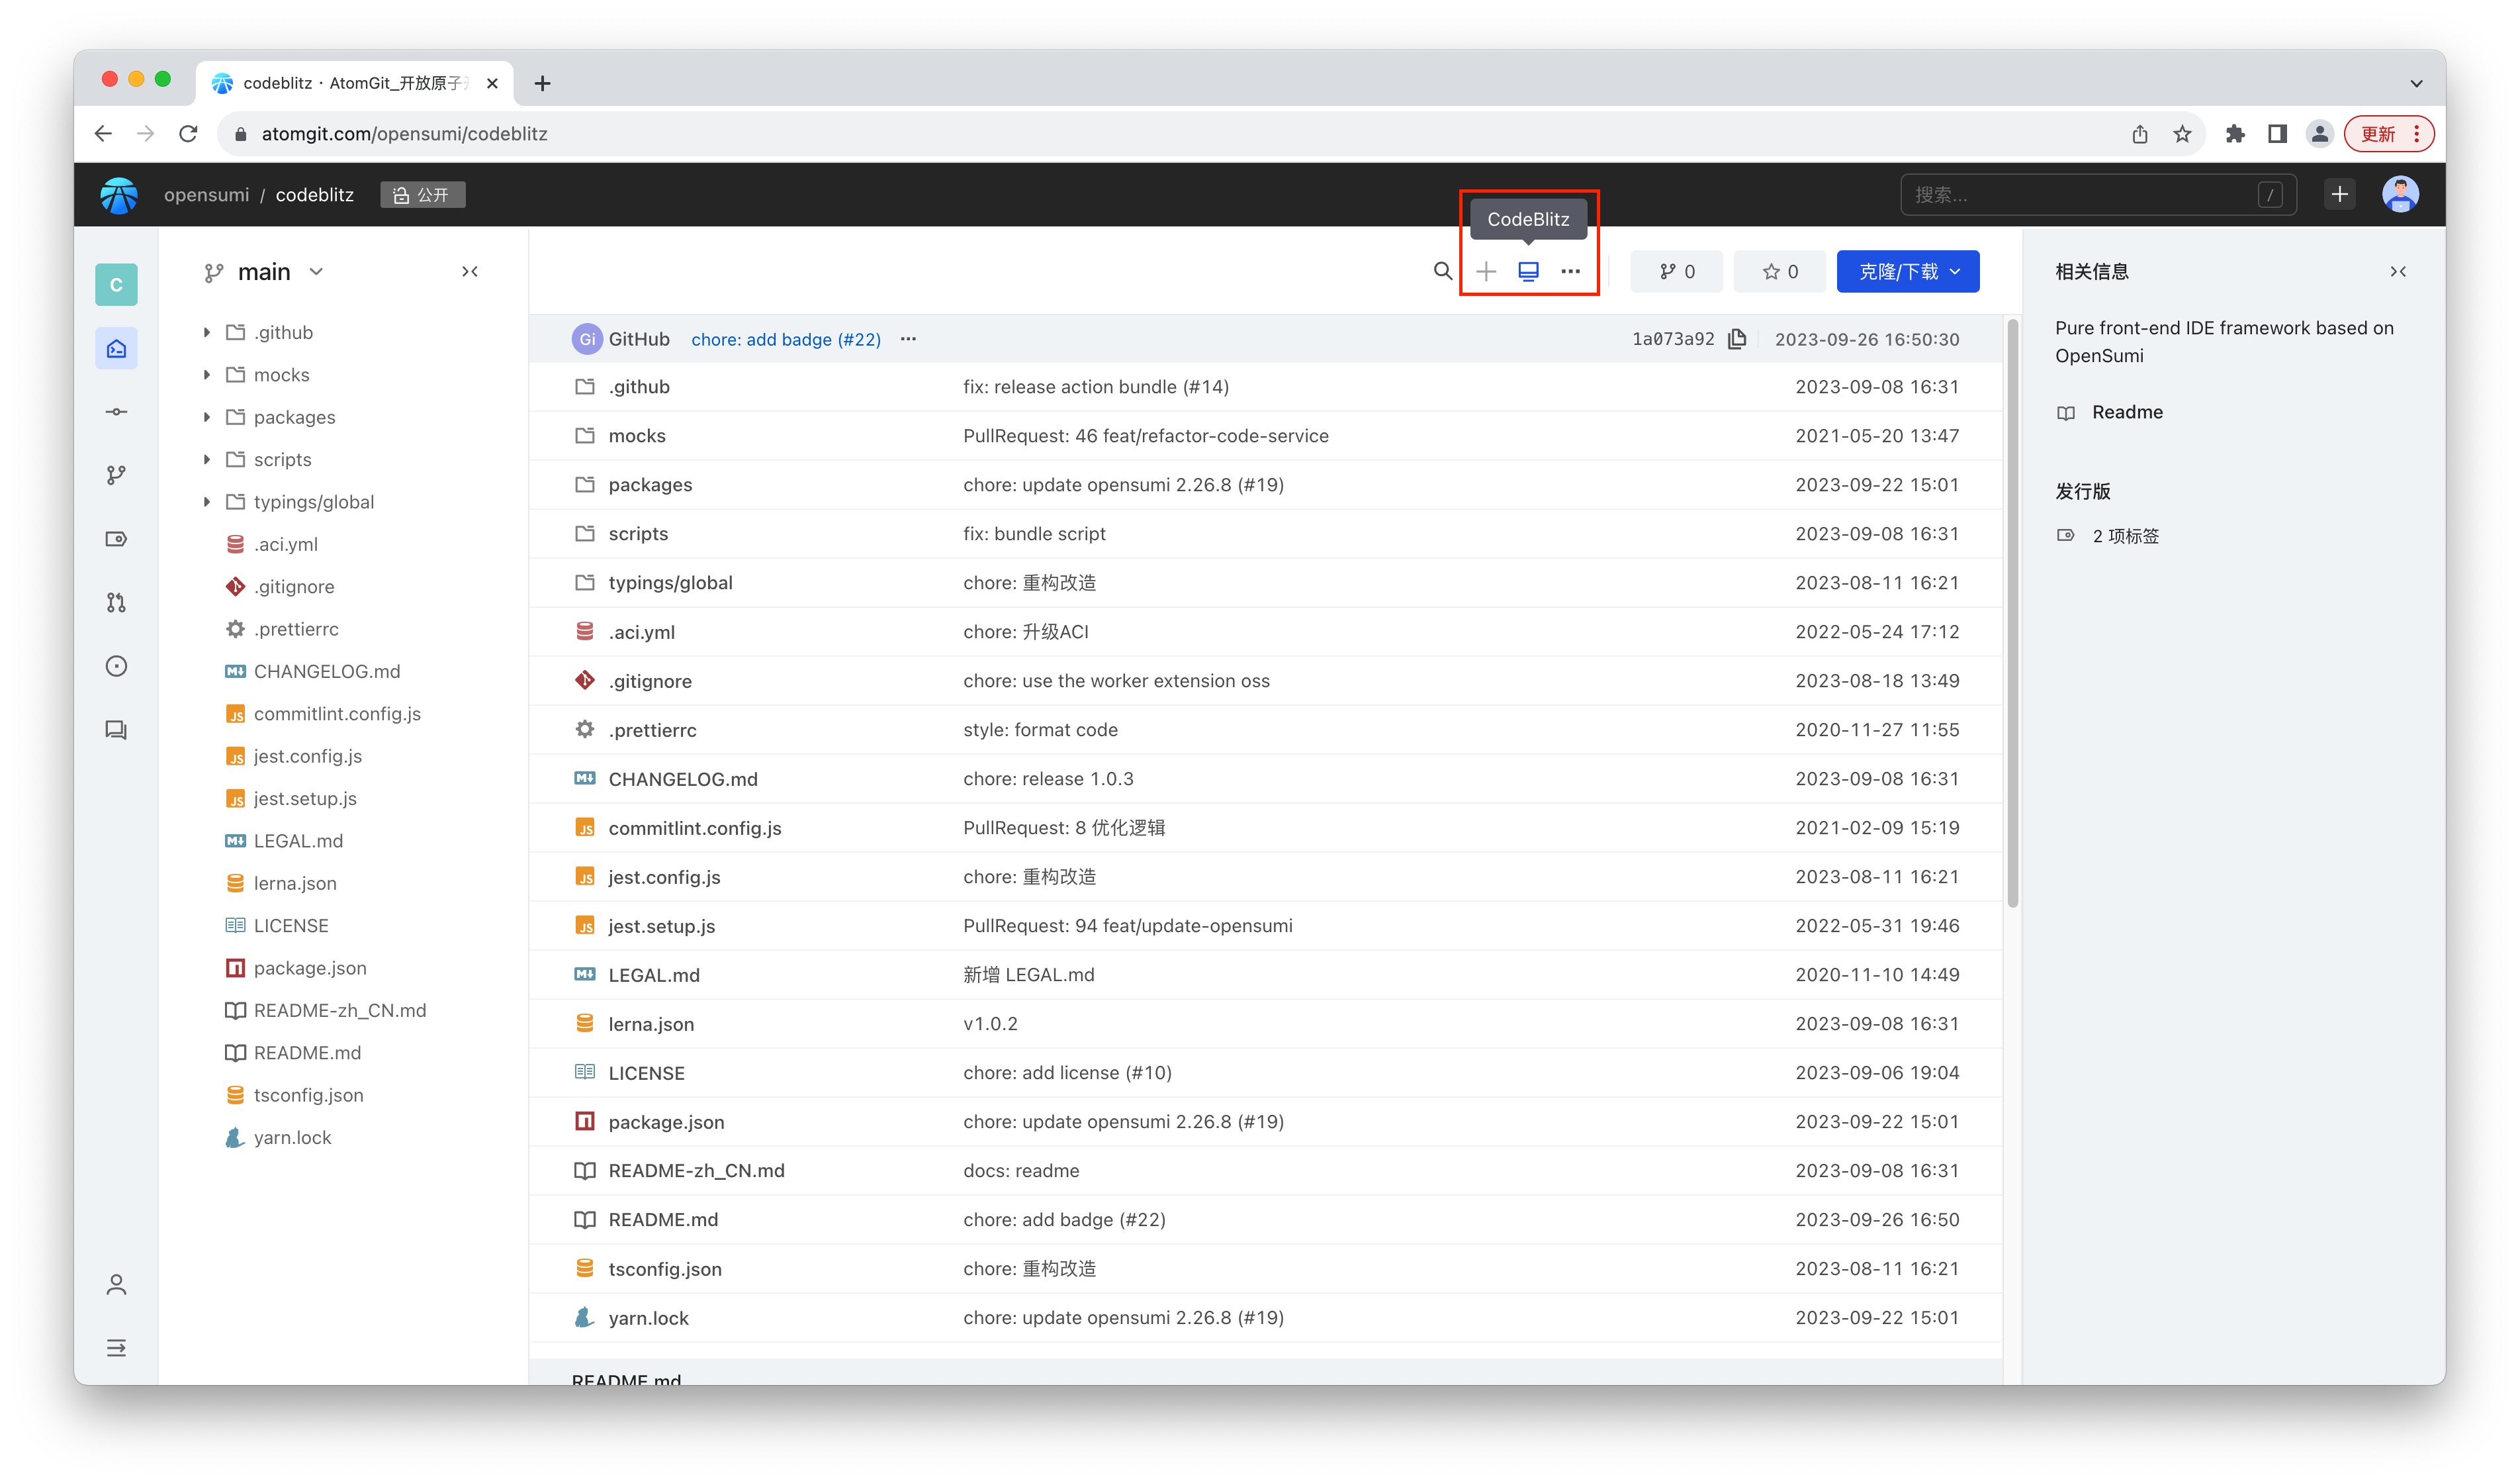Open the issues icon in sidebar
2520x1483 pixels.
click(x=116, y=665)
